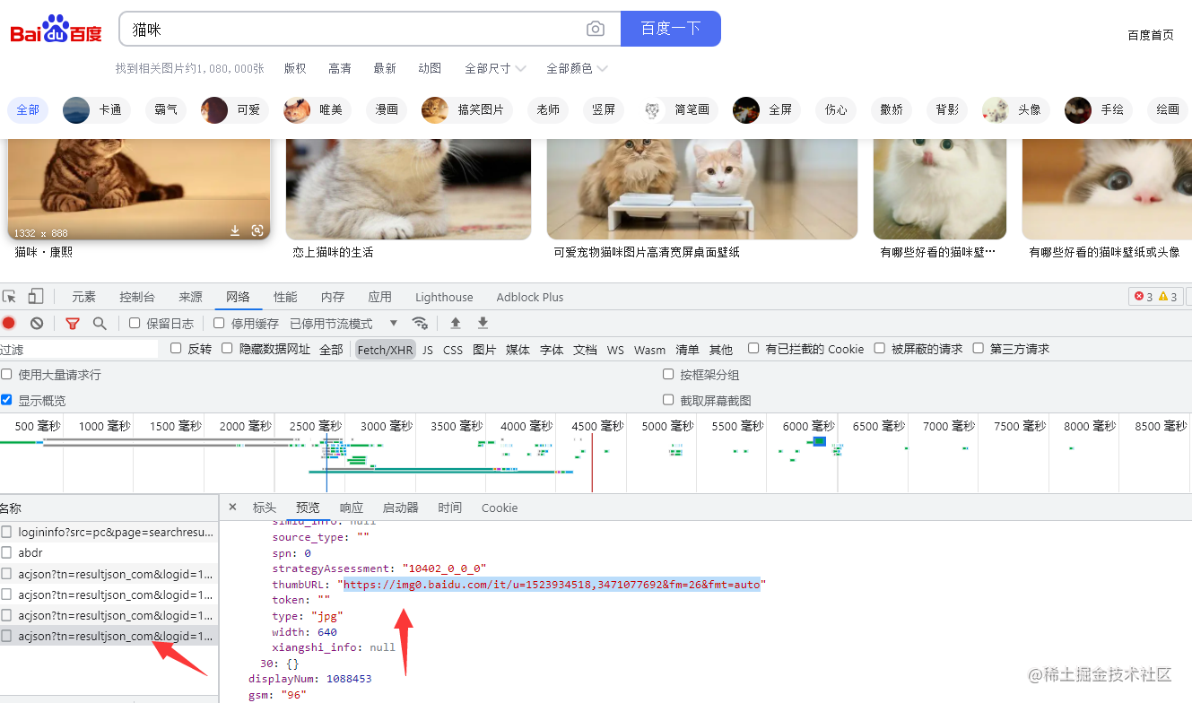The width and height of the screenshot is (1192, 703).
Task: Uncheck the 显示概览 checkbox
Action: click(x=6, y=400)
